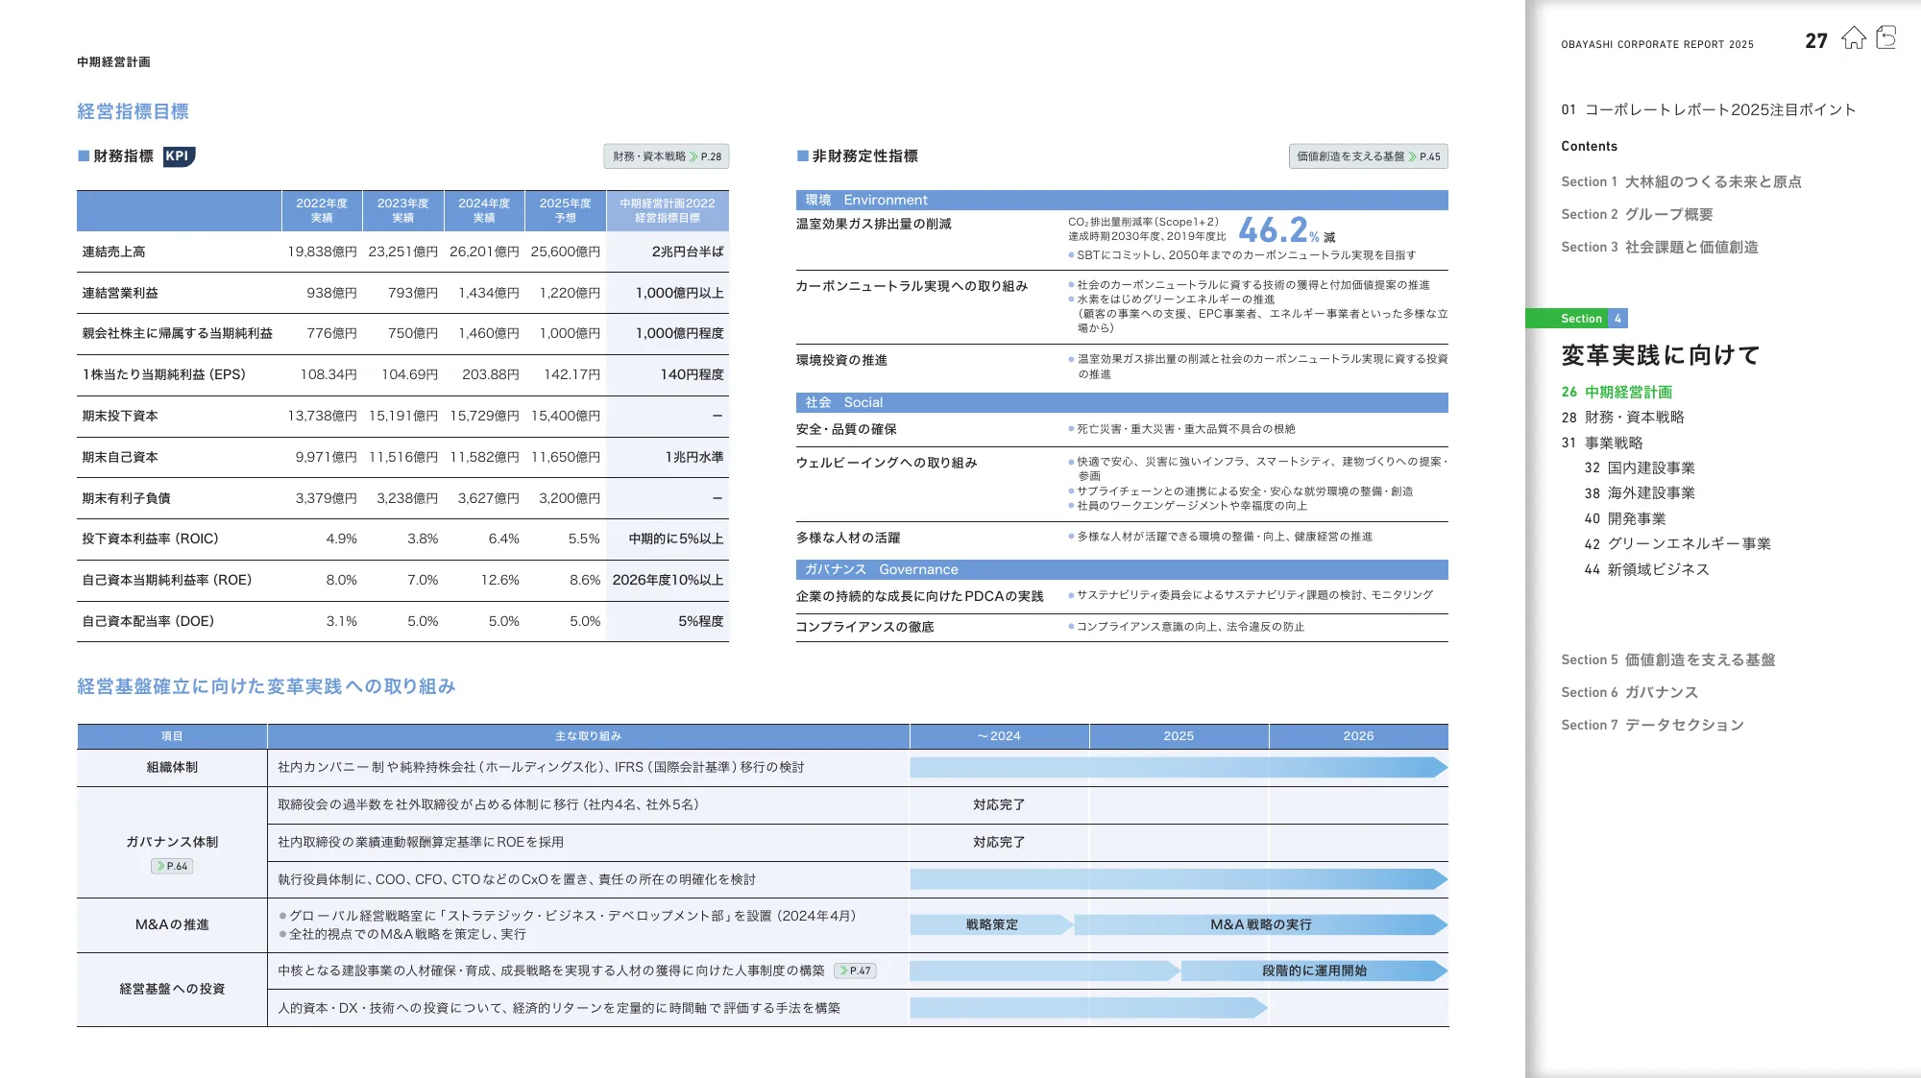Click the P.64 link under ガバナンス体制
1921x1078 pixels.
point(173,866)
